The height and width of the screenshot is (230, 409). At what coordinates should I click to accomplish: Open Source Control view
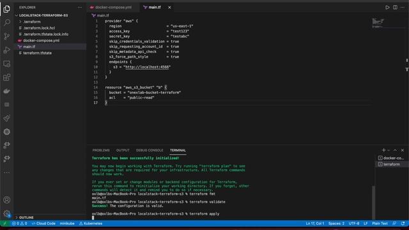(7, 36)
